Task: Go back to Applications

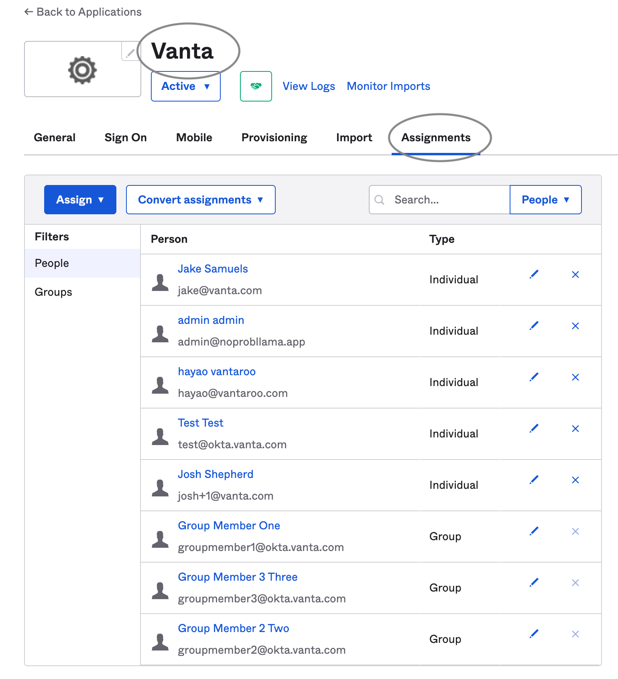Action: [x=83, y=12]
